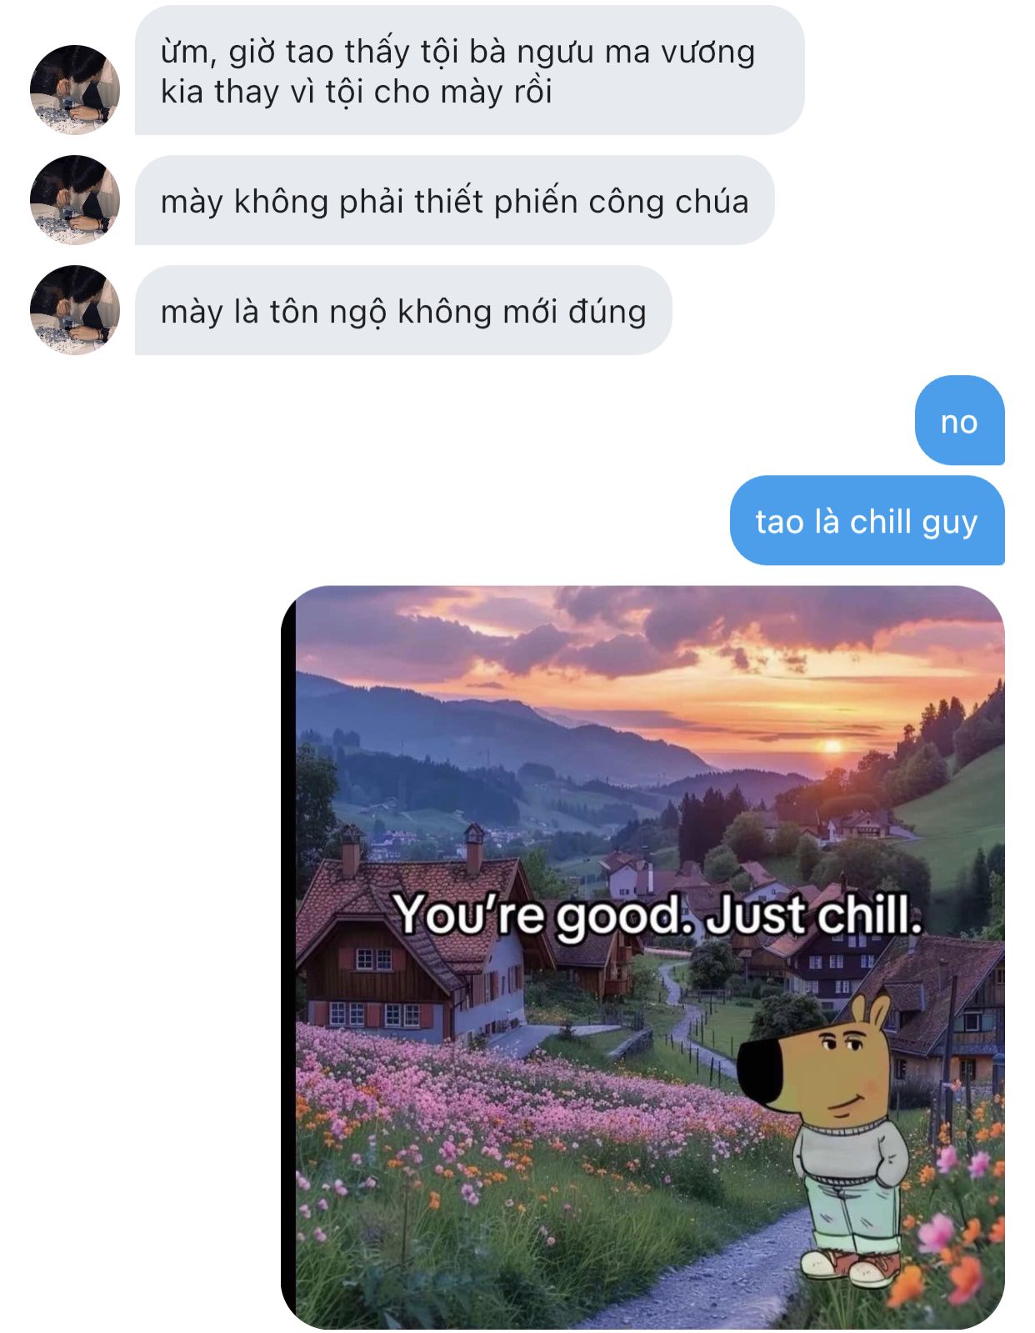
Task: Click the word 'chill guy' in blue bubble
Action: coord(913,523)
